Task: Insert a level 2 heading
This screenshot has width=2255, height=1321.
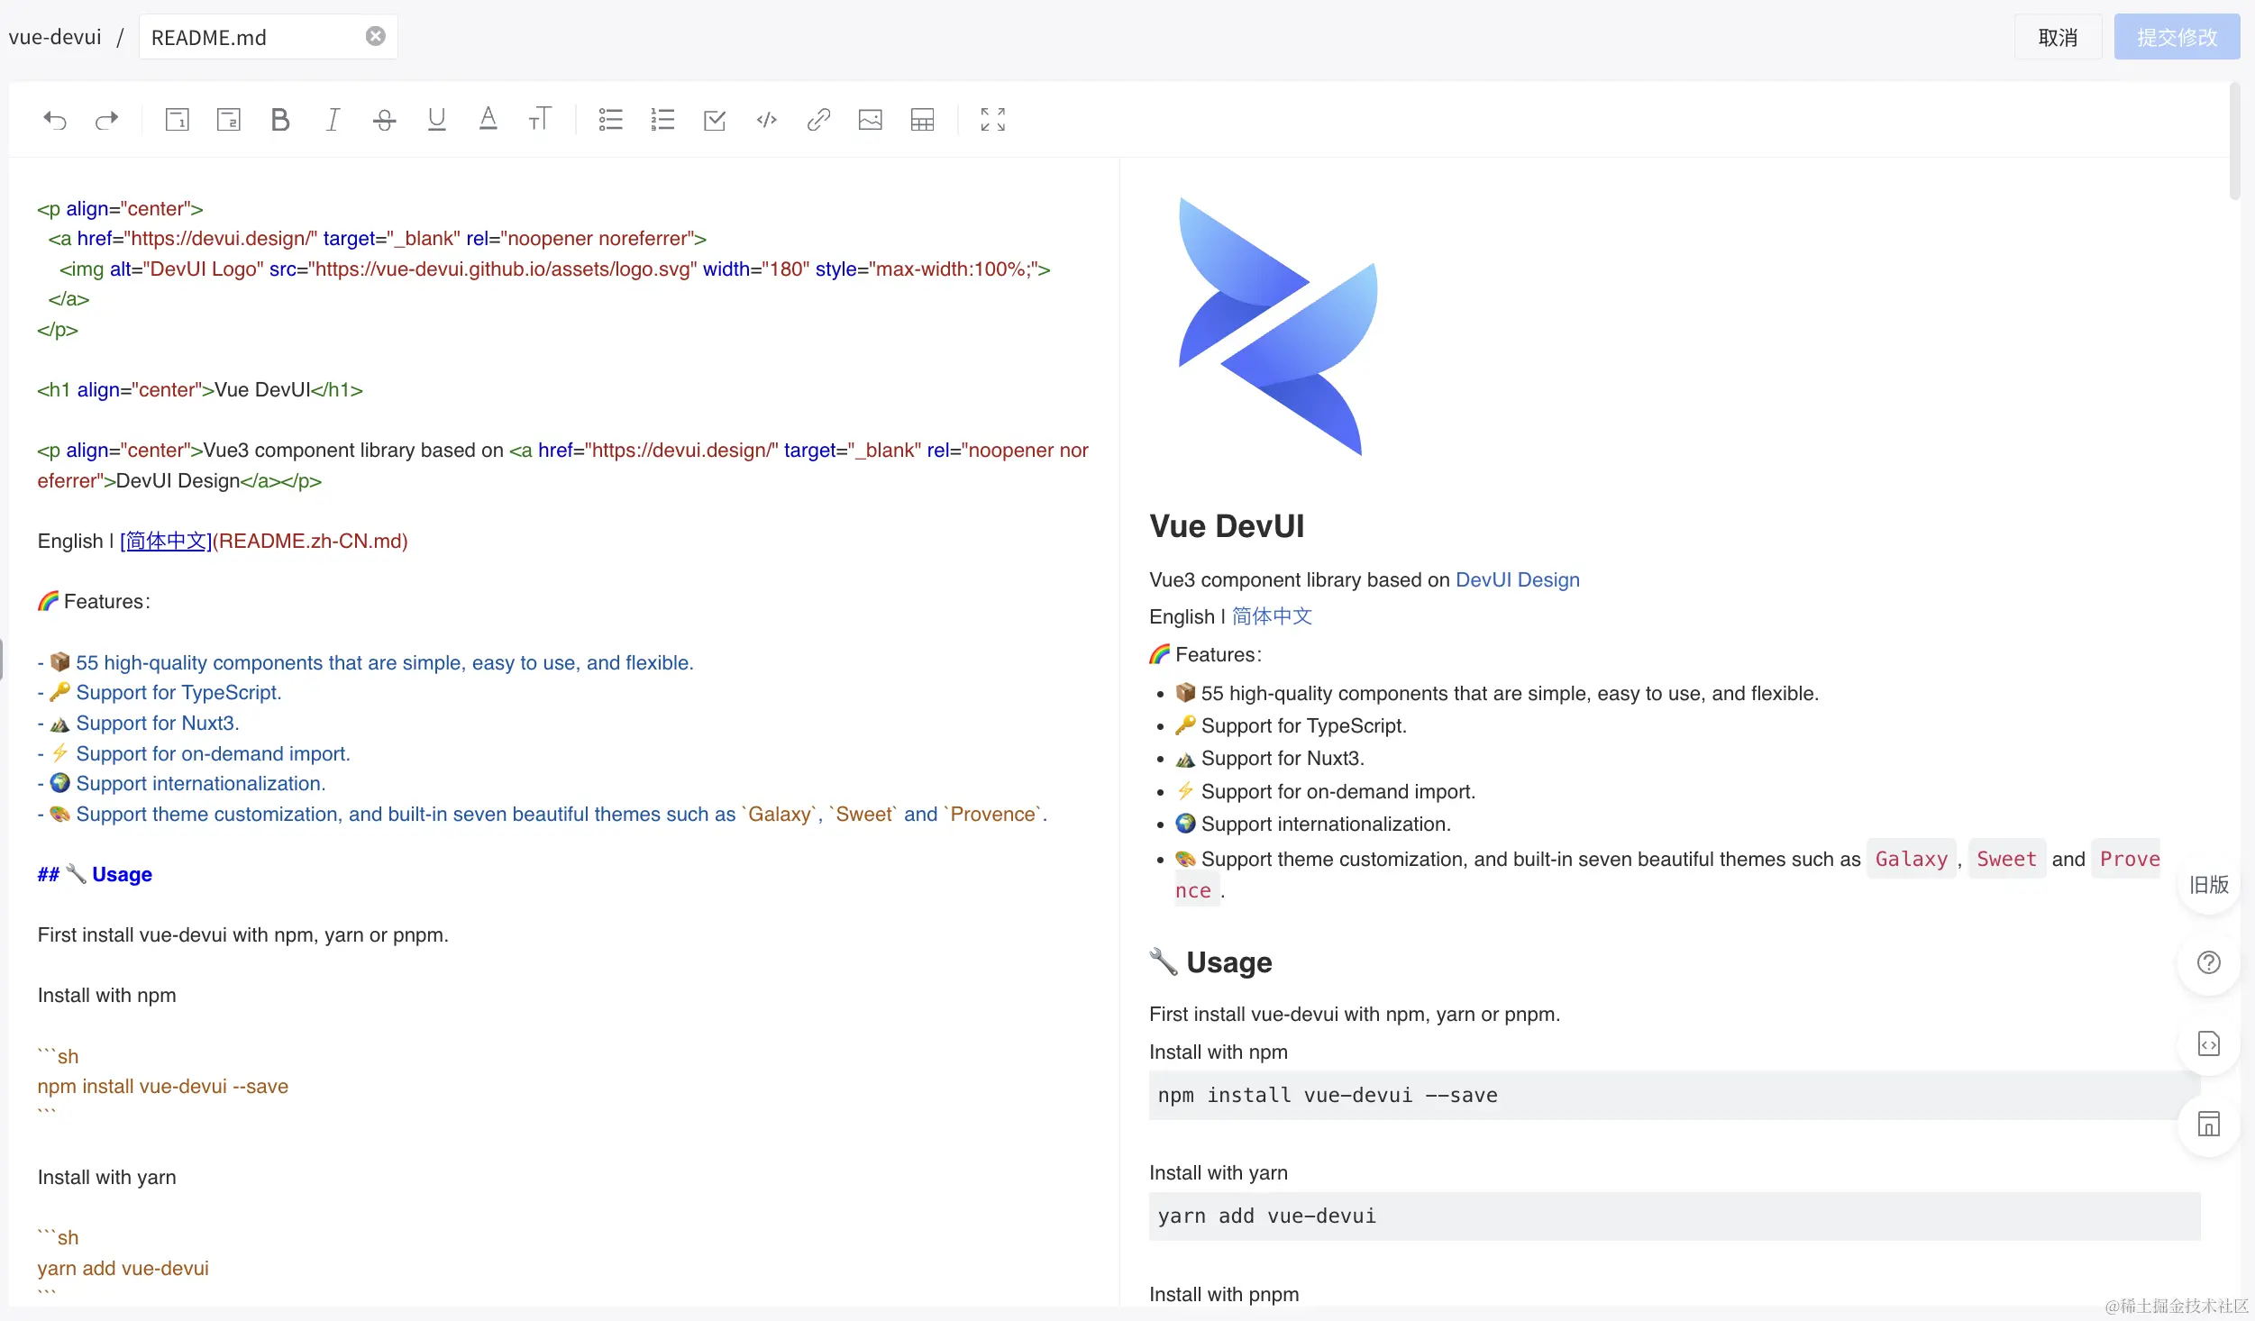Action: tap(229, 120)
